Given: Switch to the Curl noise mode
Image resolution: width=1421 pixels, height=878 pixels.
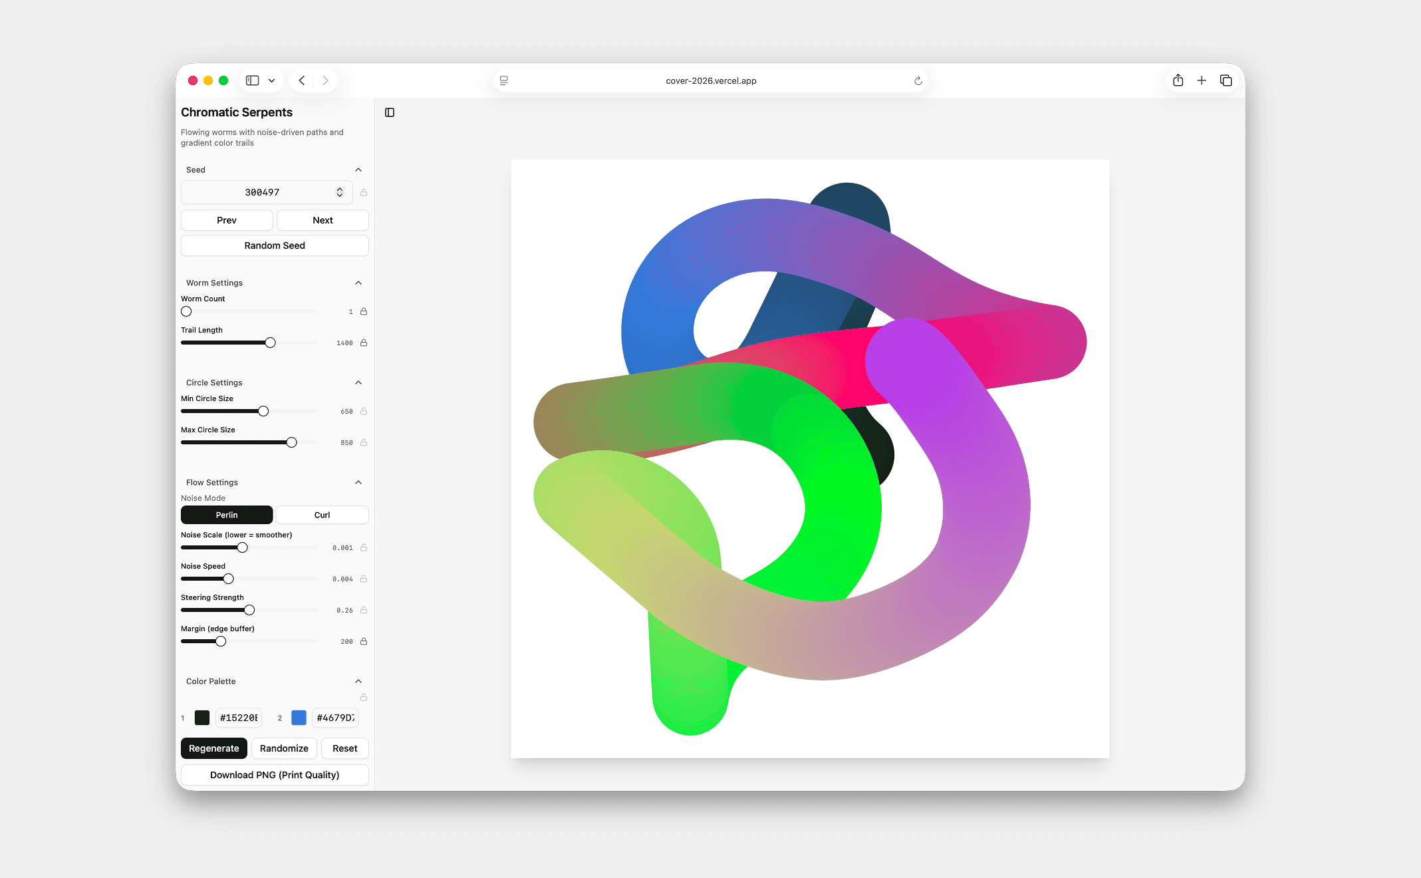Looking at the screenshot, I should tap(323, 515).
